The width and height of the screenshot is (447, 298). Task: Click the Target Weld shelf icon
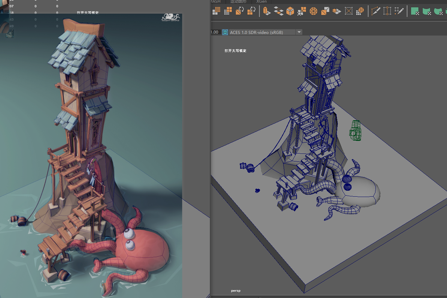349,11
